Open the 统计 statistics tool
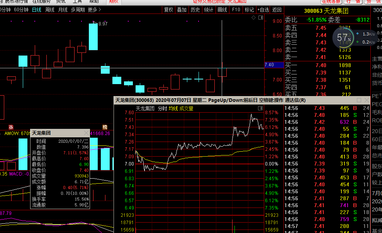The image size is (382, 233). point(209,10)
